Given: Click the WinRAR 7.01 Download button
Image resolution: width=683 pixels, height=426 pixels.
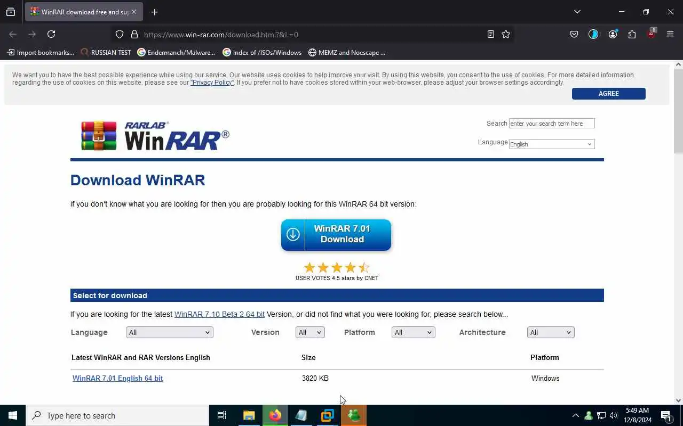Looking at the screenshot, I should coord(336,235).
